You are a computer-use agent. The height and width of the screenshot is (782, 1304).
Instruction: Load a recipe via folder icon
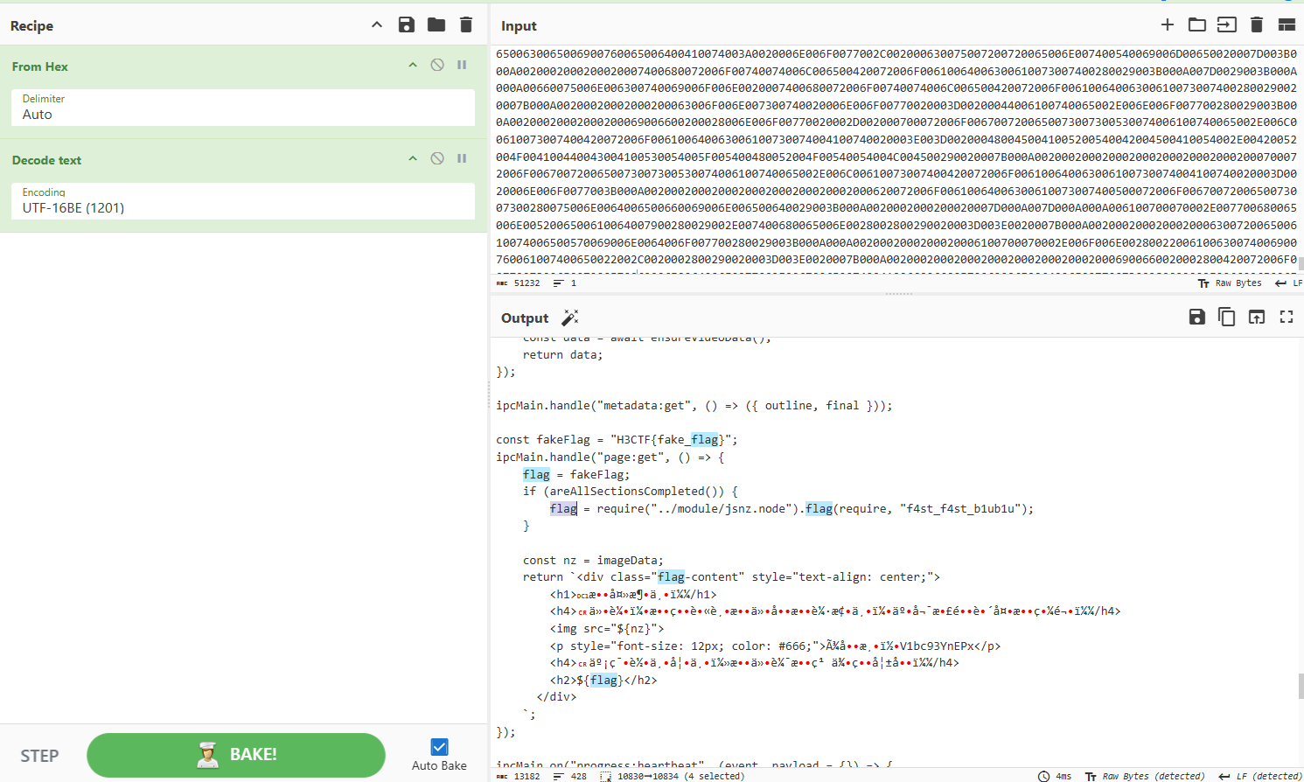tap(436, 25)
